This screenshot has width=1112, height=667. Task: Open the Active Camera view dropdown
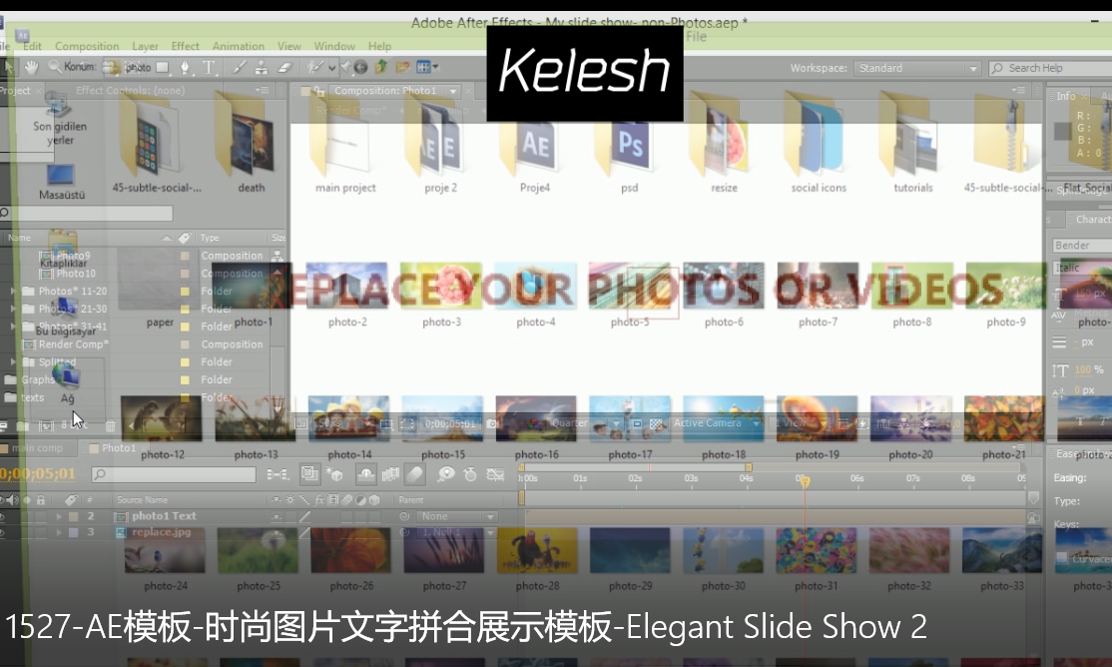717,423
